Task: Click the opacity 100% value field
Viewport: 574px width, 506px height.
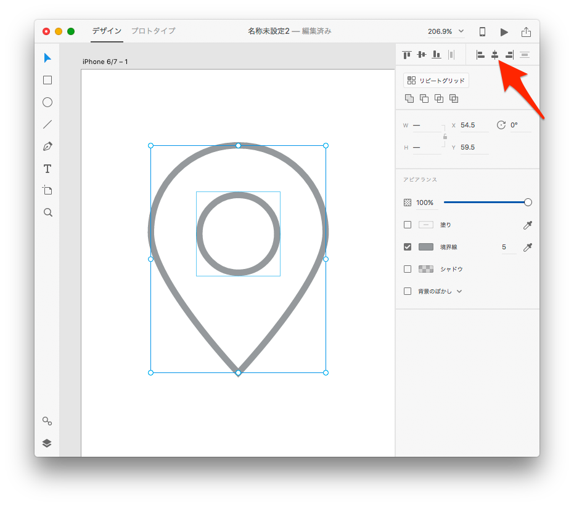Action: [x=427, y=203]
